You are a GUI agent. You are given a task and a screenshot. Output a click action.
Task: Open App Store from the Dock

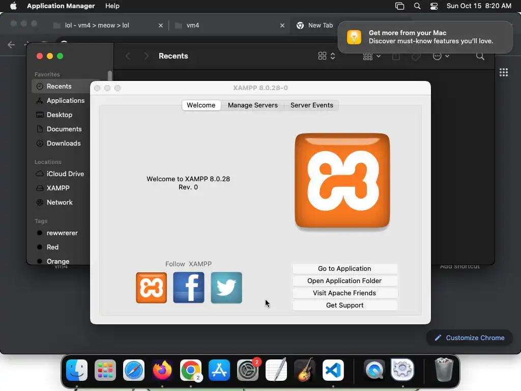click(x=219, y=370)
